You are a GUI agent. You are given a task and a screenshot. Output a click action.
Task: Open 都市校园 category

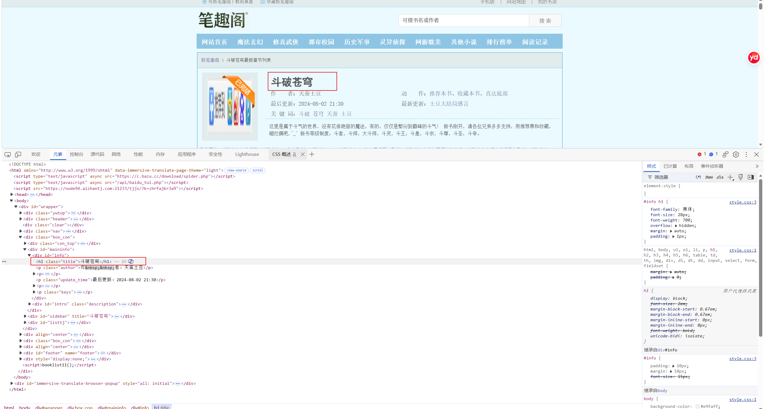(x=321, y=42)
